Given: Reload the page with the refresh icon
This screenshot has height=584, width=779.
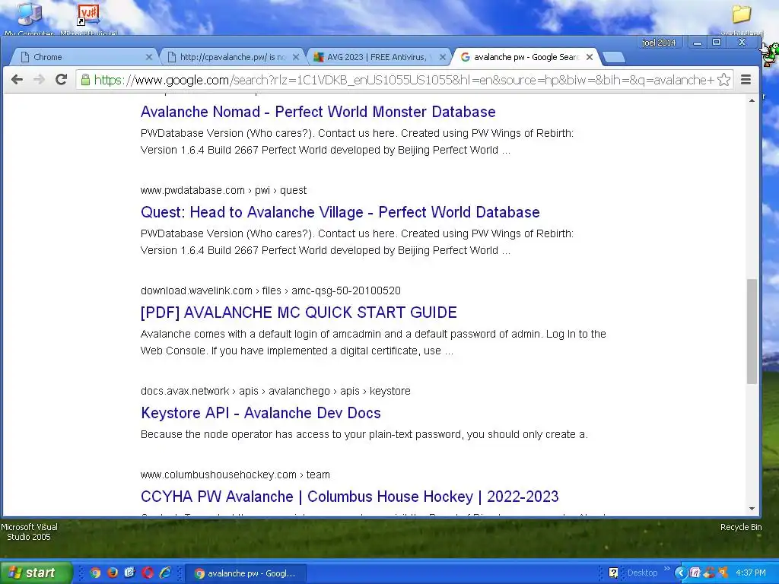Looking at the screenshot, I should (x=61, y=79).
